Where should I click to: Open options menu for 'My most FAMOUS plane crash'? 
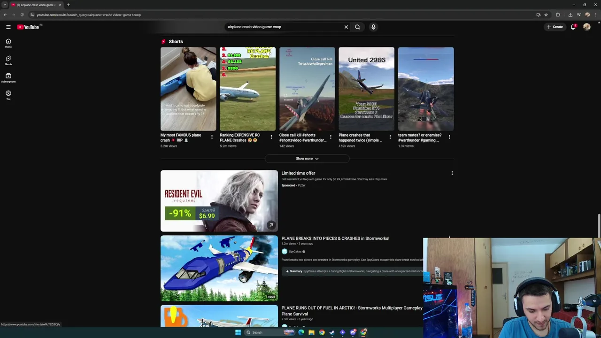coord(212,137)
